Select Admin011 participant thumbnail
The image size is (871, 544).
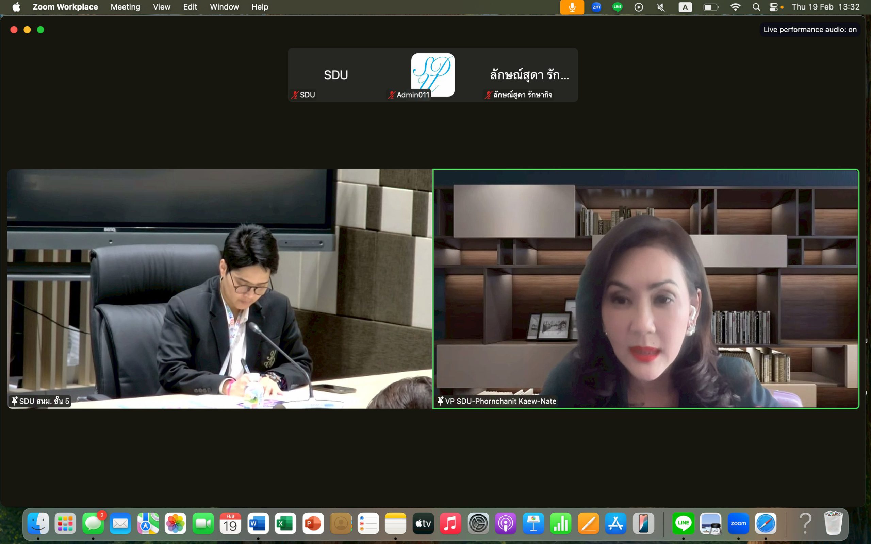tap(433, 75)
